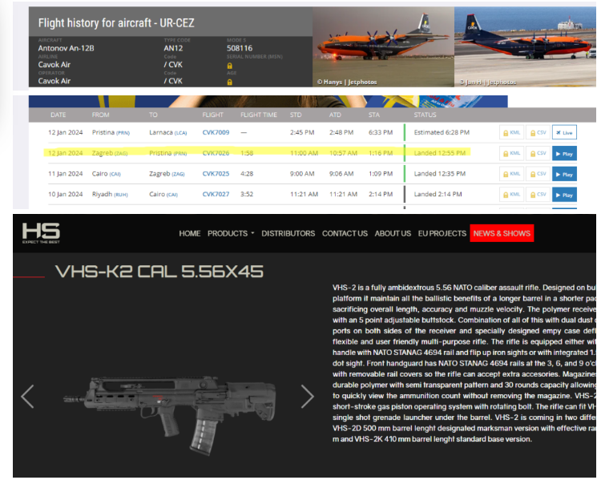Download KML for flight CVK7027

[512, 195]
